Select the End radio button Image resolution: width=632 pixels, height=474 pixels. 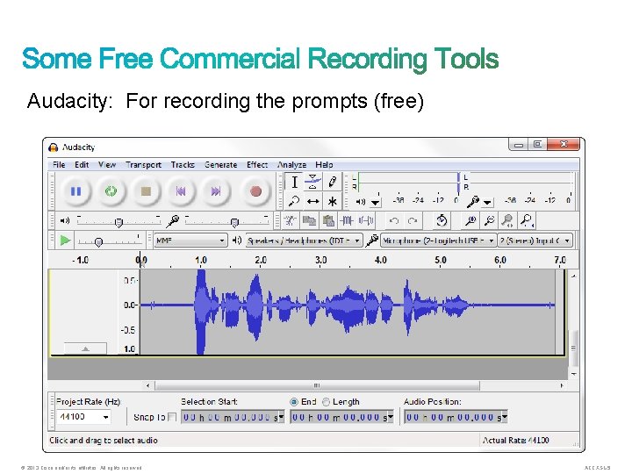point(294,402)
